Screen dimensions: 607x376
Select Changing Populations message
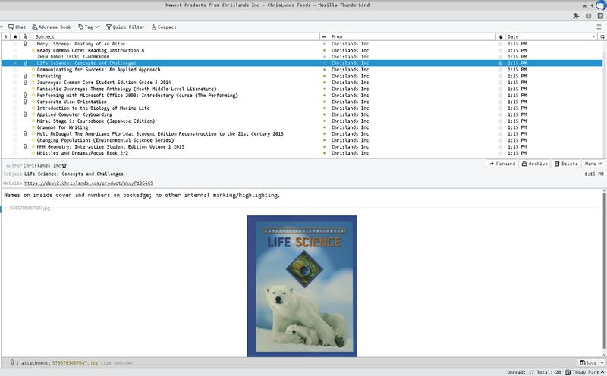coord(105,140)
